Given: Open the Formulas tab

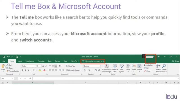Looking at the screenshot, I should (41, 61).
